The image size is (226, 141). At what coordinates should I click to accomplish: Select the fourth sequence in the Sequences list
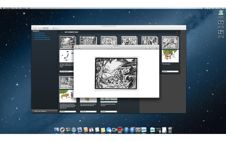pyautogui.click(x=42, y=39)
